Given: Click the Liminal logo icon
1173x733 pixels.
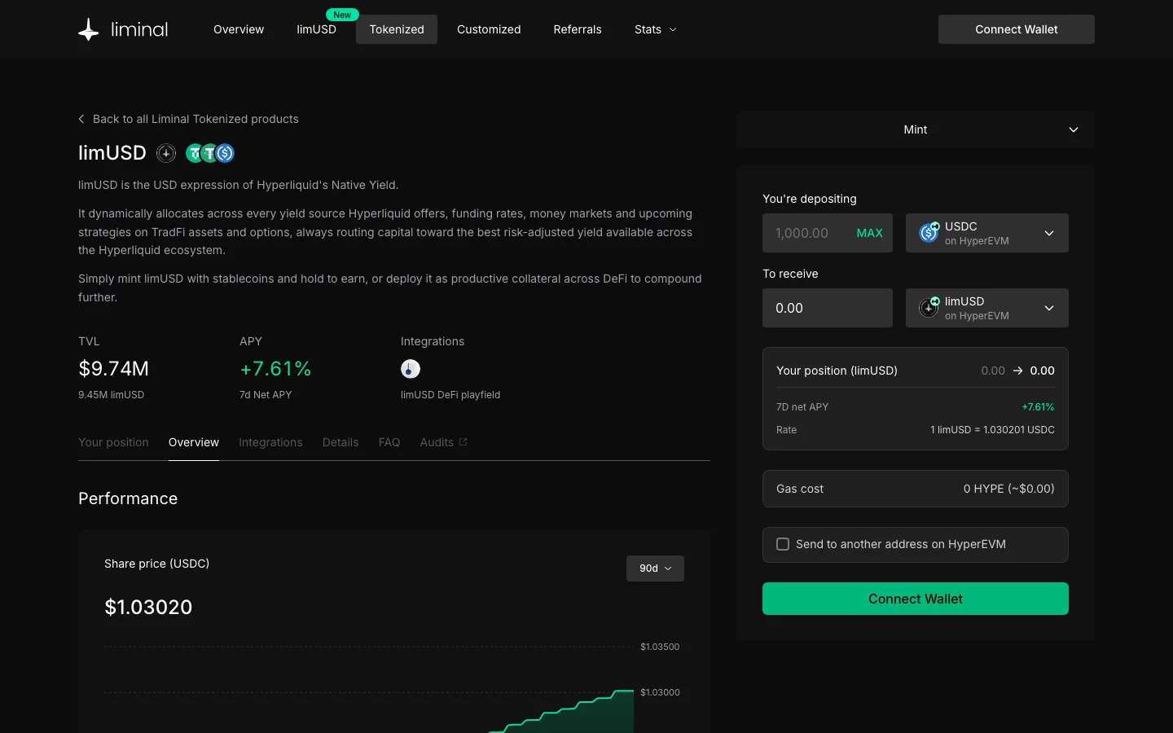Looking at the screenshot, I should 88,30.
